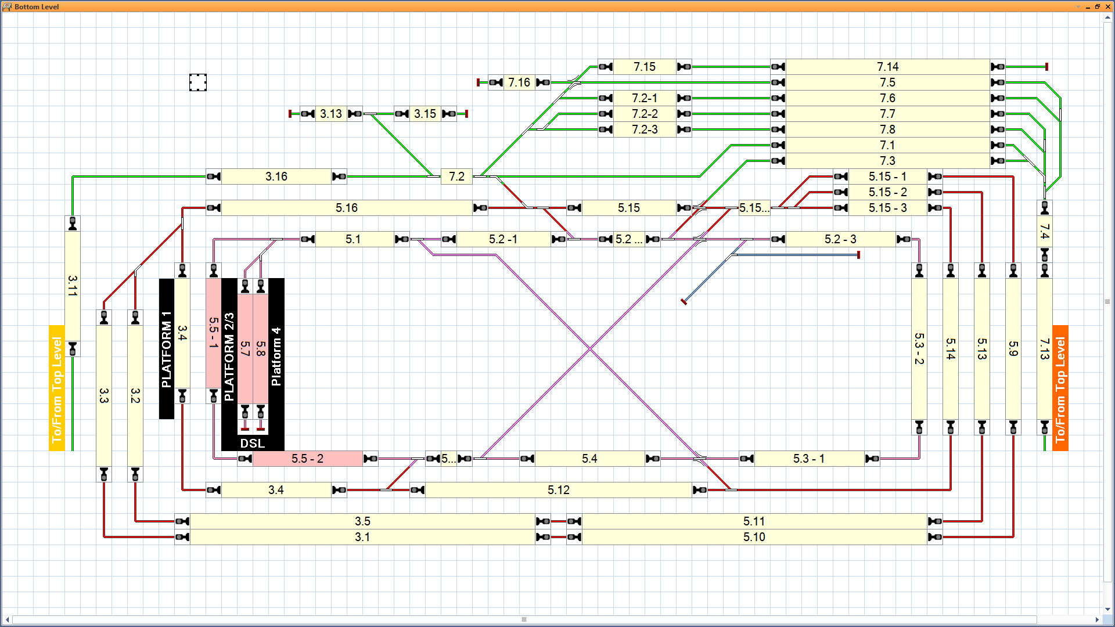Screen dimensions: 1115x627
Task: Click the signal marker above block 5.9
Action: 1013,271
